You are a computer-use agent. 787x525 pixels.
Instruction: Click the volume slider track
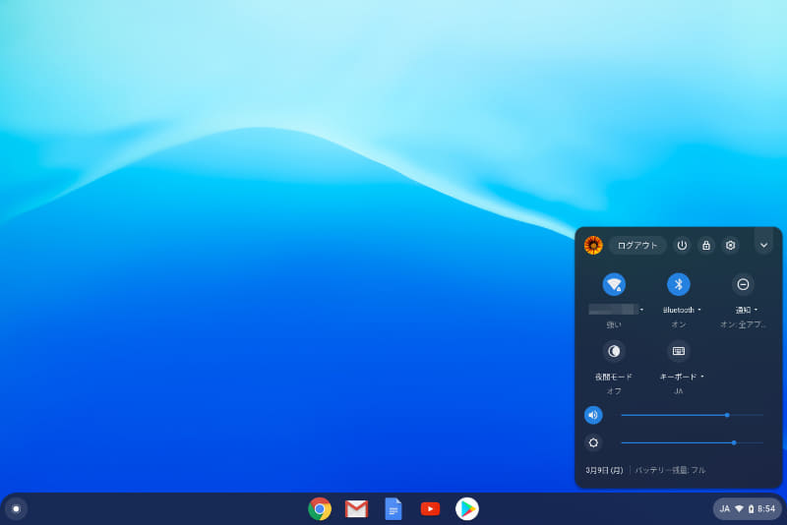(693, 415)
